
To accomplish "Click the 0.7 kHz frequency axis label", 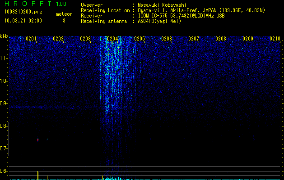I will pyautogui.click(x=4, y=148).
